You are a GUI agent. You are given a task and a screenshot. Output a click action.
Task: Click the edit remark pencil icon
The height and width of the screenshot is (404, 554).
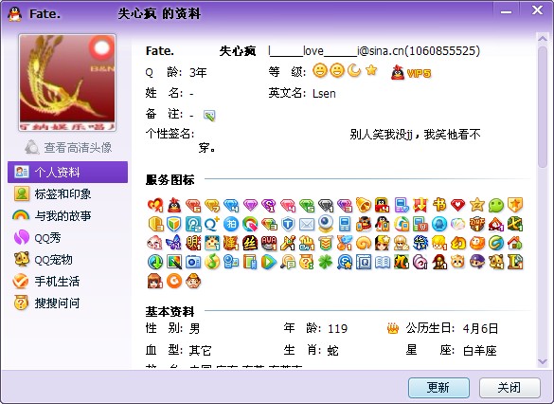(209, 116)
